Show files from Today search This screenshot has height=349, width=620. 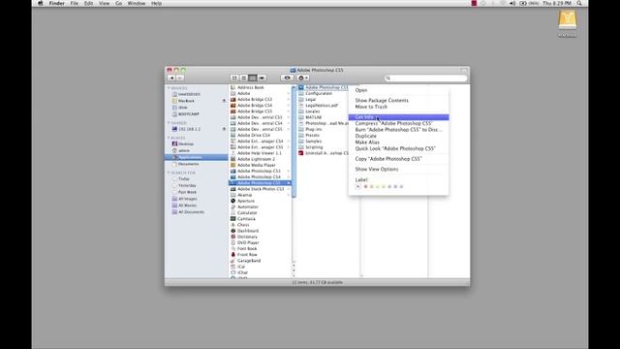[183, 178]
